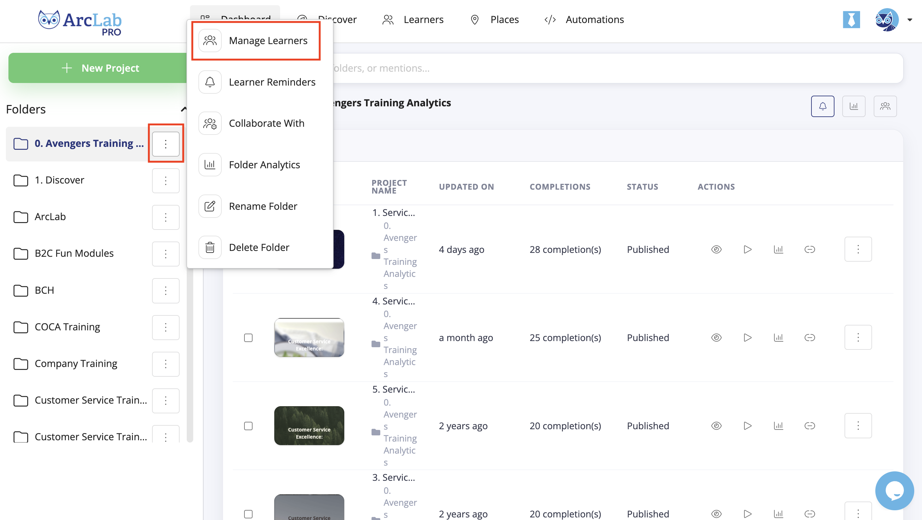The height and width of the screenshot is (520, 922).
Task: Open options menu for B2C Fun Modules folder
Action: pos(165,254)
